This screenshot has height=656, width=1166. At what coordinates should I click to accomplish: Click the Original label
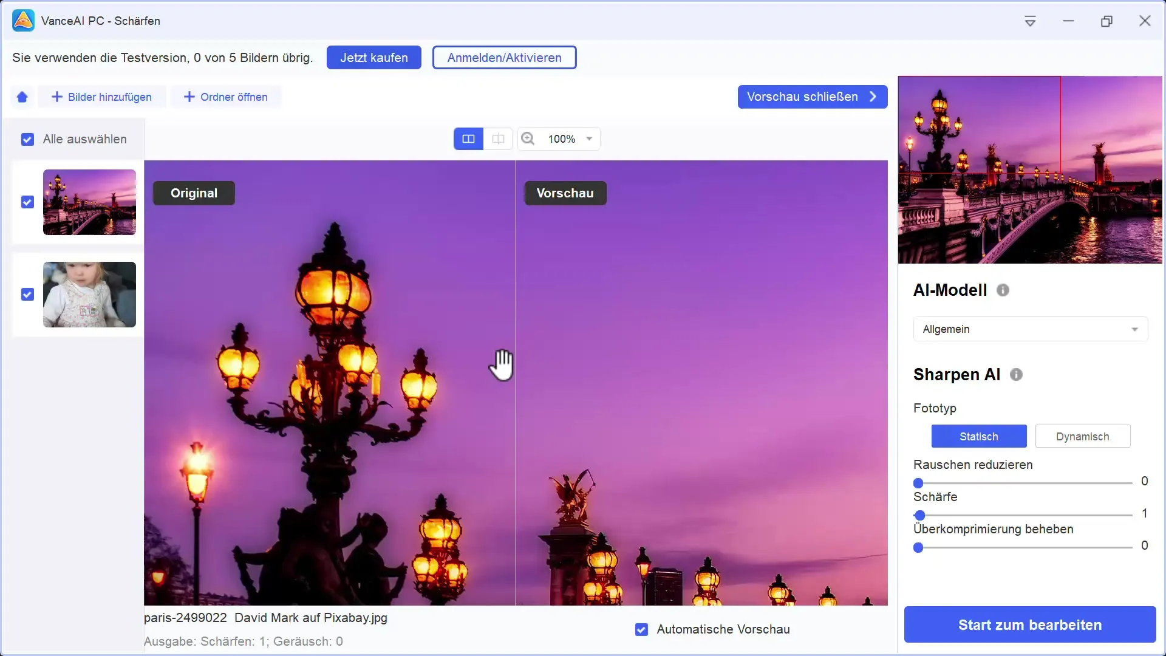194,193
